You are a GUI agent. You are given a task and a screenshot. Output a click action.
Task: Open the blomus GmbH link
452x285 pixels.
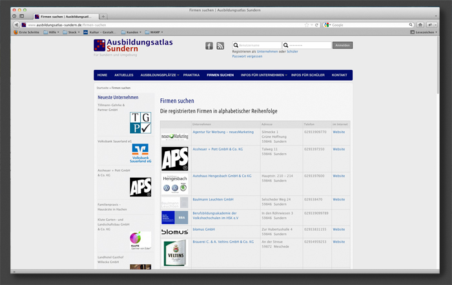tap(204, 229)
